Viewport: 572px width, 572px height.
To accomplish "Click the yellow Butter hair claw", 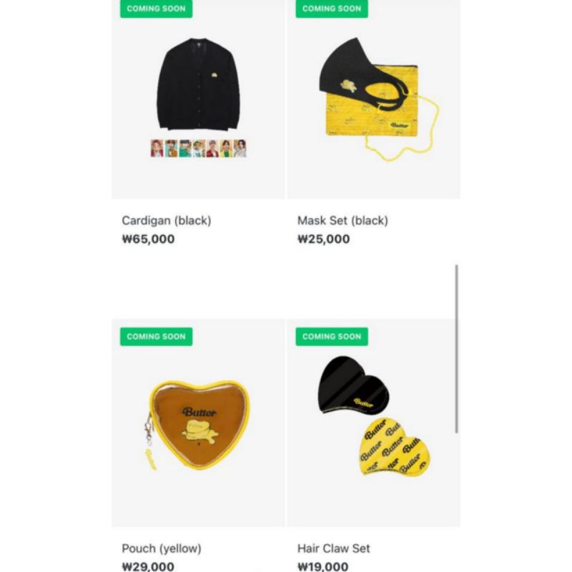I will coord(395,448).
